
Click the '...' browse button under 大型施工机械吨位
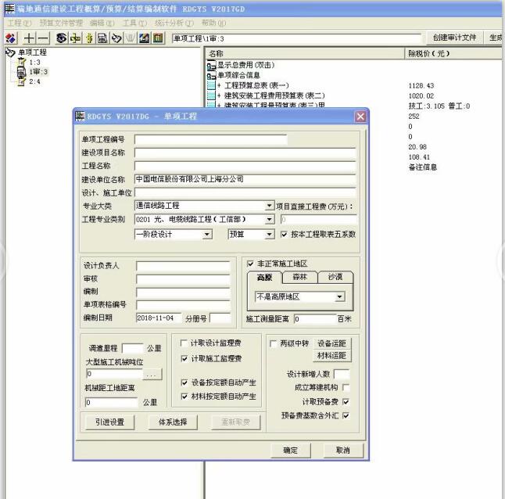coord(152,375)
